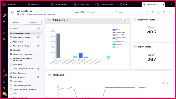This screenshot has height=99, width=176.
Task: Open the Client filter dropdown
Action: 100,12
